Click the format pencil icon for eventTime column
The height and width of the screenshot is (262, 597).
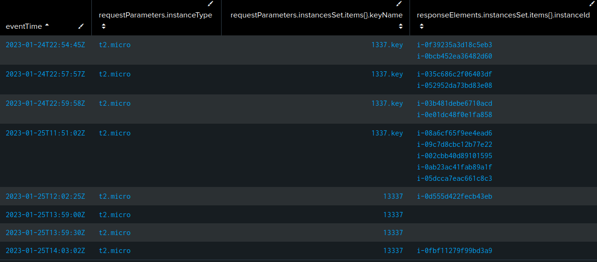pyautogui.click(x=81, y=26)
